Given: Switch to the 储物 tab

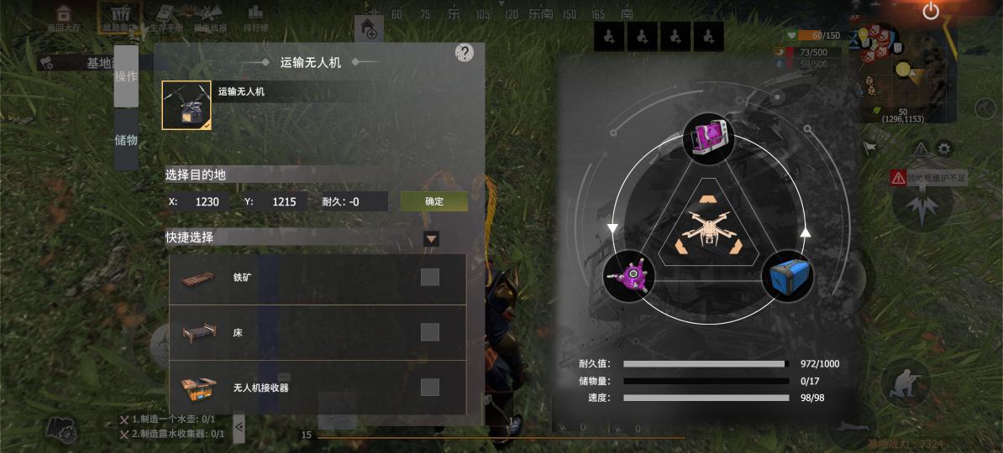Looking at the screenshot, I should (x=126, y=141).
